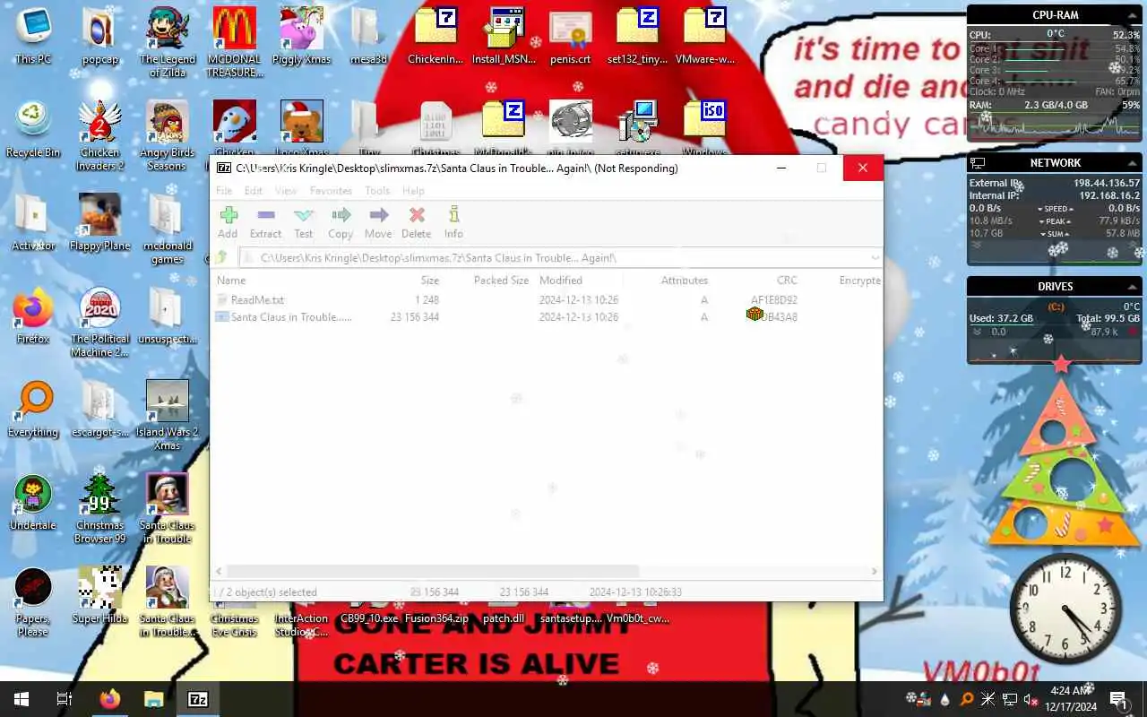Viewport: 1147px width, 717px height.
Task: Click the Add button in 7-Zip toolbar
Action: (x=228, y=222)
